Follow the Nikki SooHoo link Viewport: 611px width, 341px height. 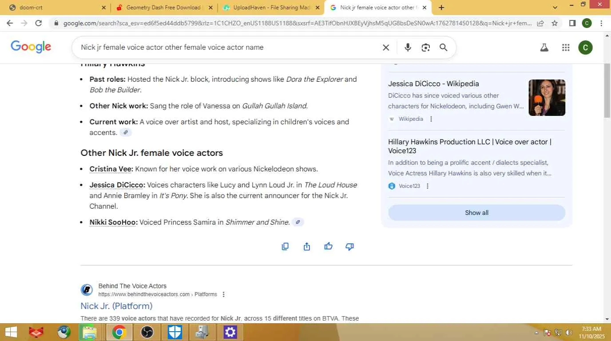coord(113,222)
